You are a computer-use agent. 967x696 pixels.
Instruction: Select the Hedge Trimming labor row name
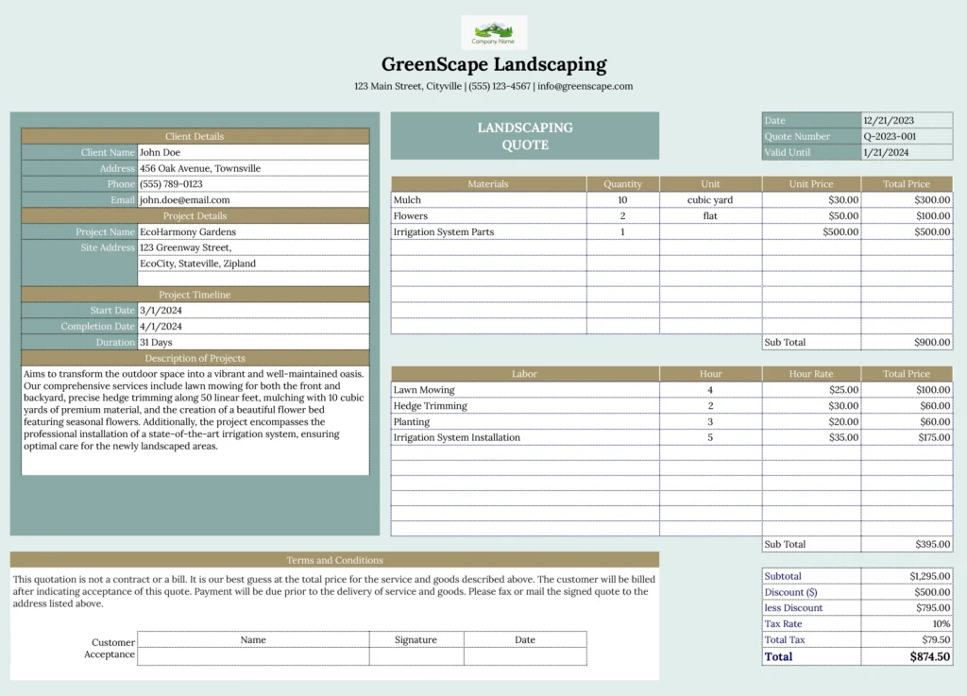487,406
